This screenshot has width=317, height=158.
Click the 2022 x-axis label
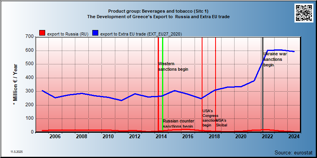click(x=267, y=136)
